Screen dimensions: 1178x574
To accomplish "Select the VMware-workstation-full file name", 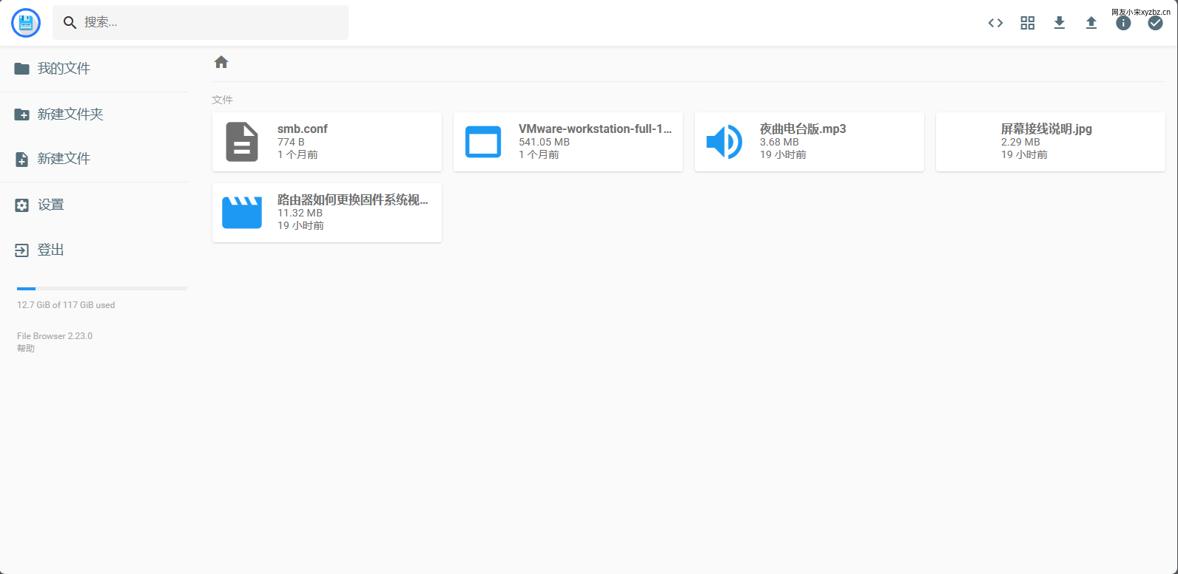I will click(595, 129).
